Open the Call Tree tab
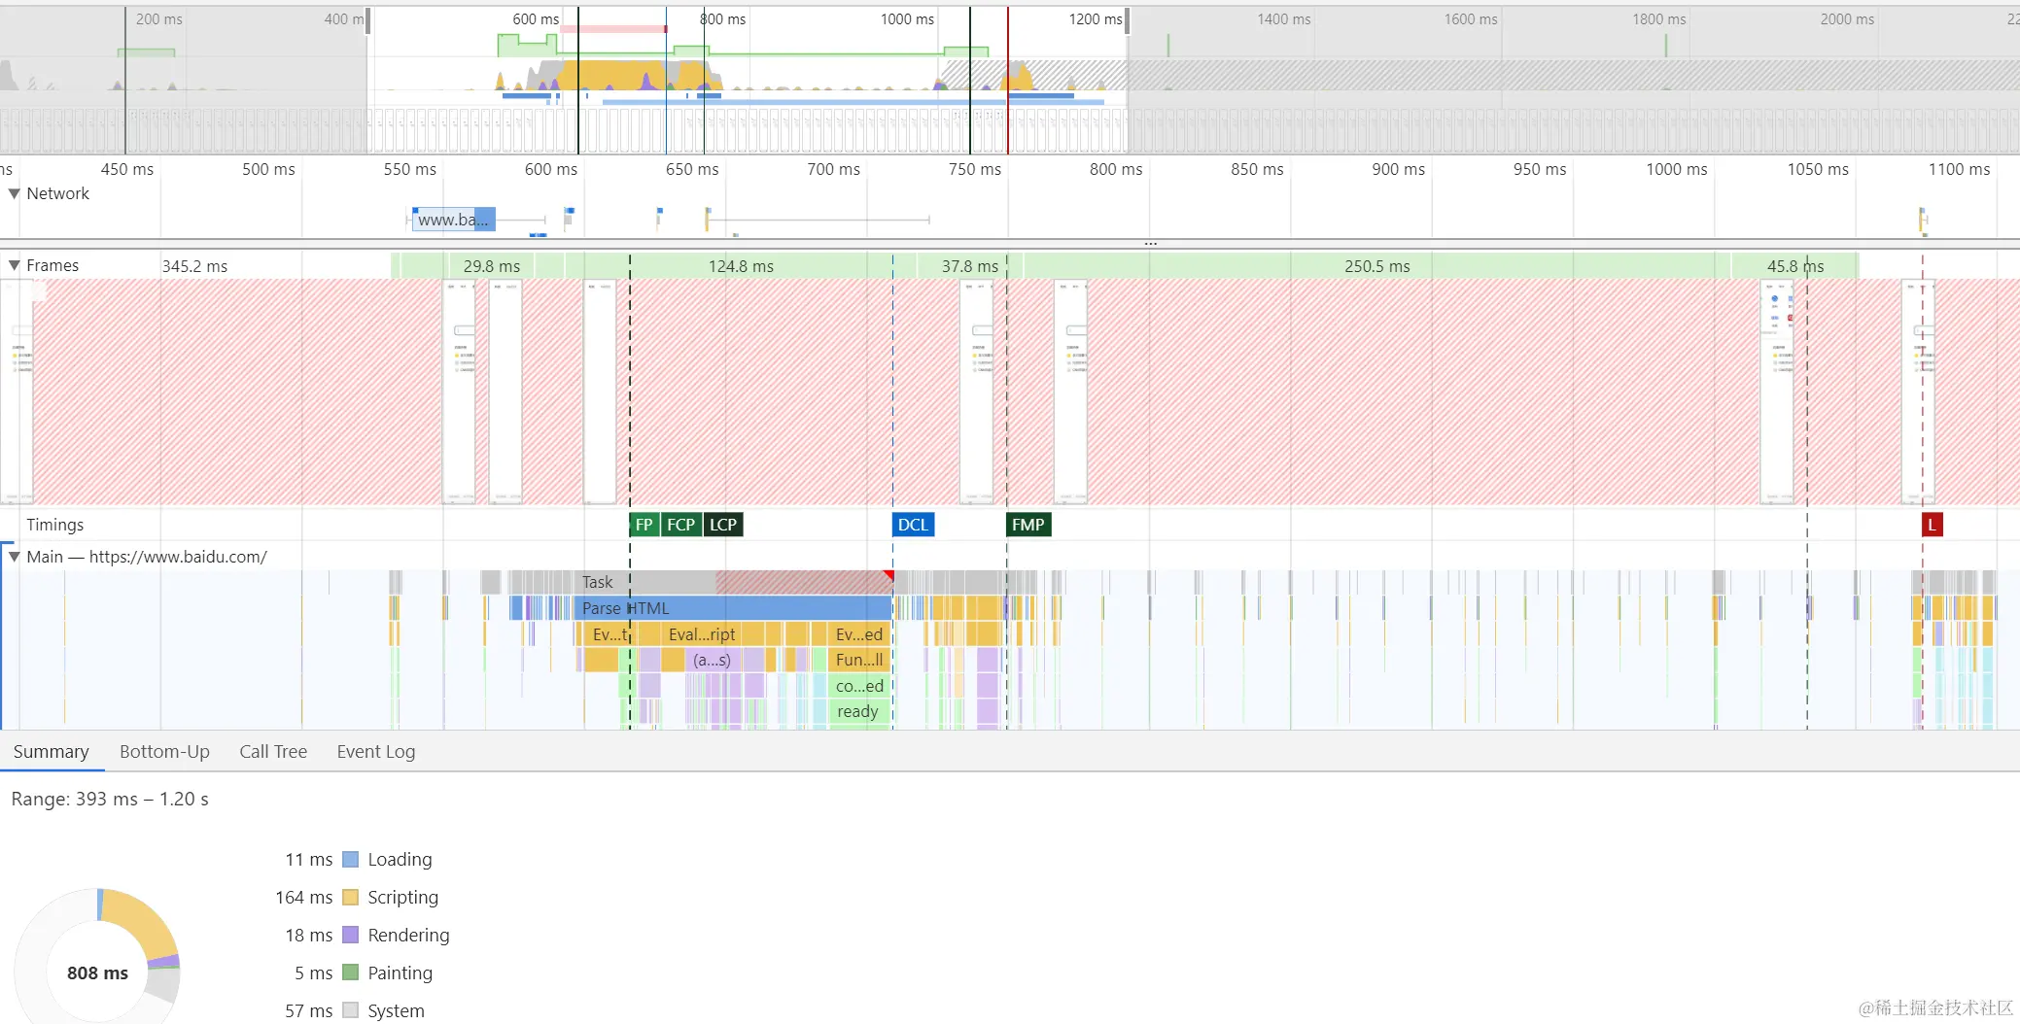The image size is (2020, 1024). click(273, 751)
